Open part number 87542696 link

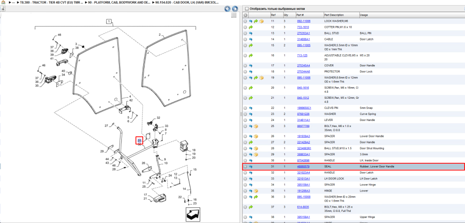click(303, 160)
